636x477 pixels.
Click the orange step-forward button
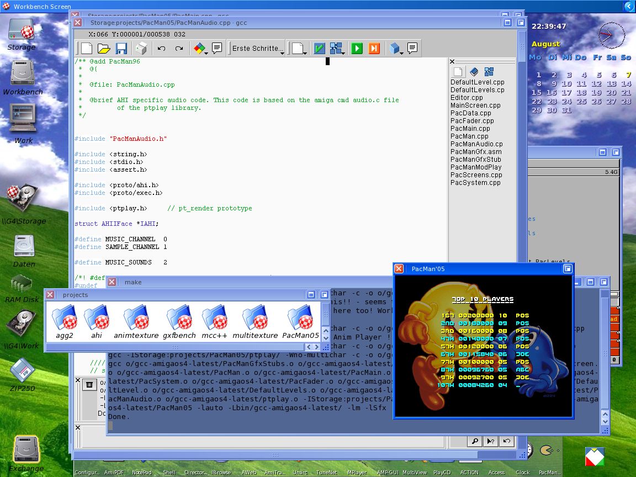pyautogui.click(x=374, y=48)
